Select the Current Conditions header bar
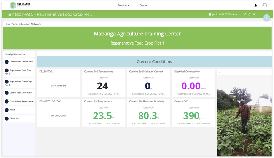 [x=154, y=62]
